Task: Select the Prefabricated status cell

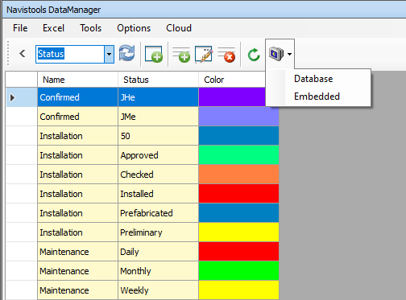Action: pos(158,213)
